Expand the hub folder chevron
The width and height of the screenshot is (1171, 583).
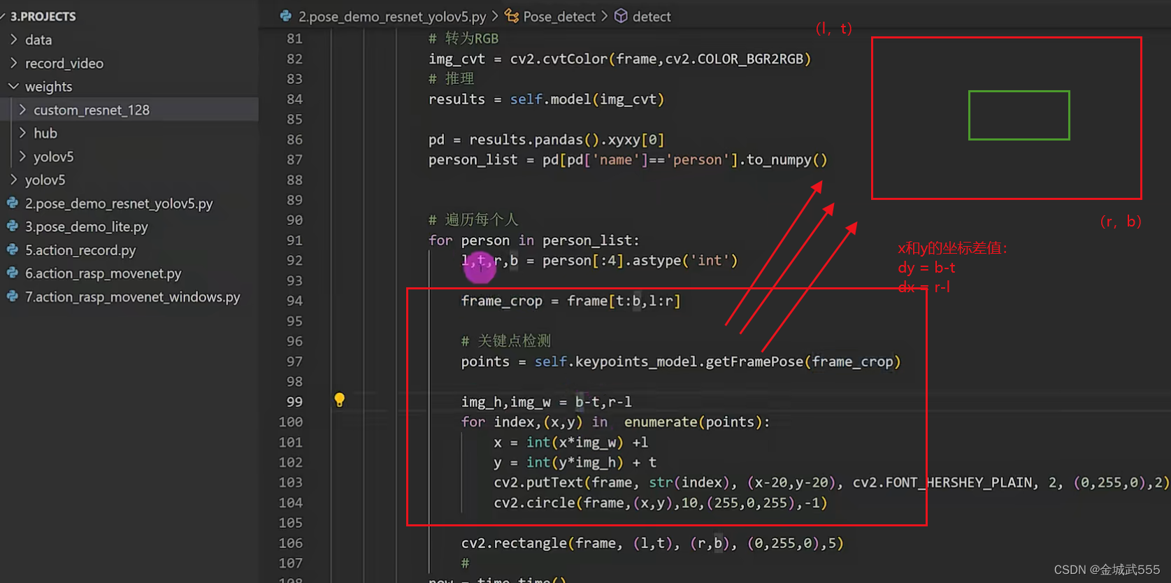click(22, 133)
